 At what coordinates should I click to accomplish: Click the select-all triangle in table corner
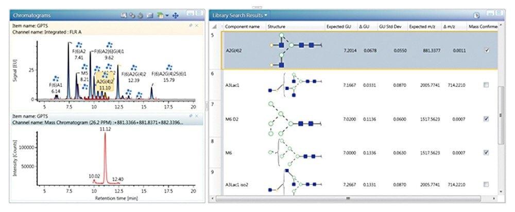click(215, 27)
